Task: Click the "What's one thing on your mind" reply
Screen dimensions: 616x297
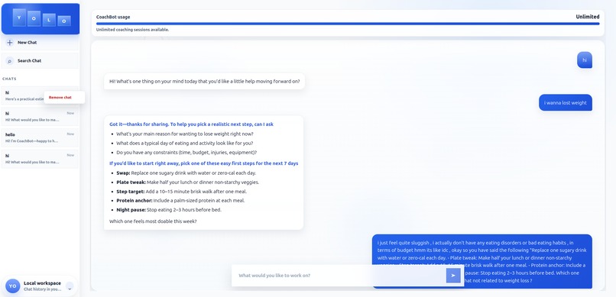Action: pos(204,81)
